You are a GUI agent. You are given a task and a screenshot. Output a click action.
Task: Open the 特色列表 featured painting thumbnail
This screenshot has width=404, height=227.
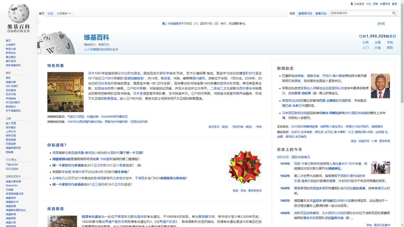[66, 92]
